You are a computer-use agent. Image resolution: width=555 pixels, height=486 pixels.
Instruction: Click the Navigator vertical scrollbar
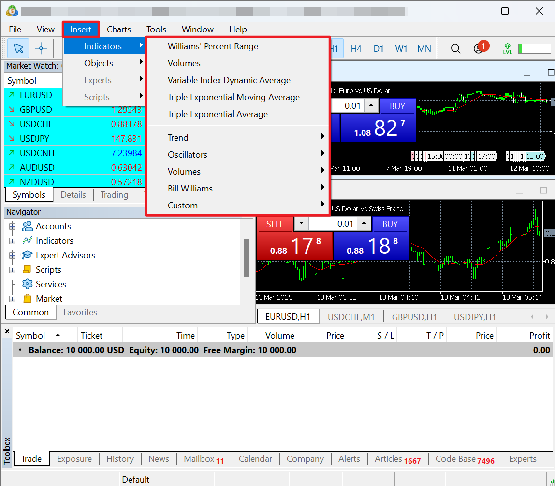246,257
